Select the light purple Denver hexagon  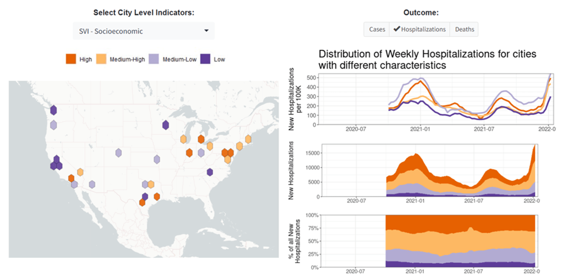click(118, 153)
